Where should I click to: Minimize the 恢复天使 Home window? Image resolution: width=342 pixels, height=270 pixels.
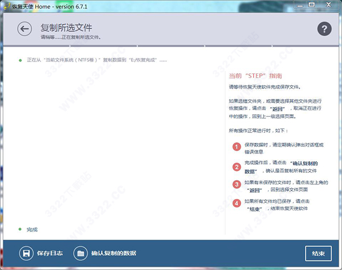point(300,5)
